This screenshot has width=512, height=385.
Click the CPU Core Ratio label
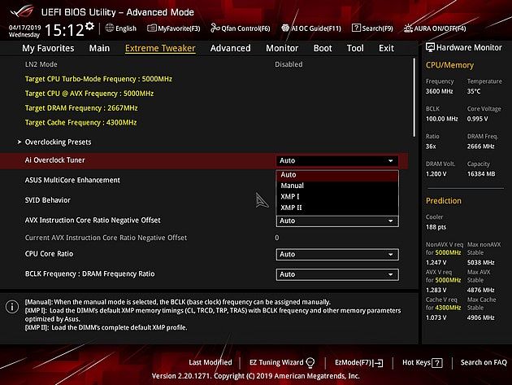point(49,254)
